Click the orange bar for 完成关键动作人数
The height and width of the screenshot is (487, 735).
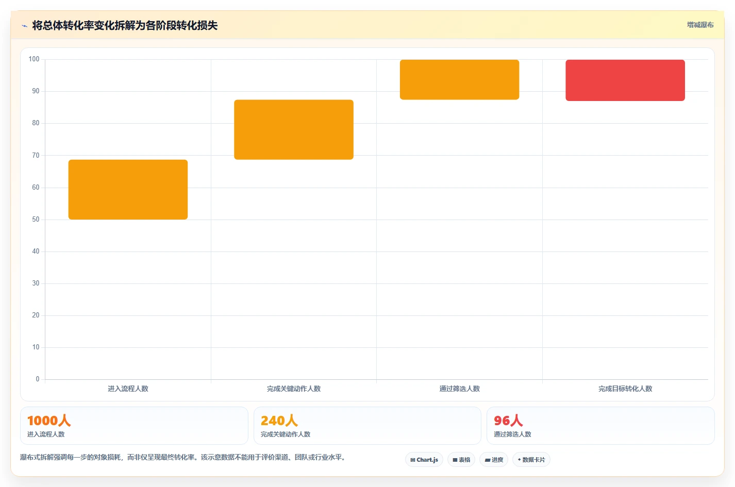click(x=294, y=130)
